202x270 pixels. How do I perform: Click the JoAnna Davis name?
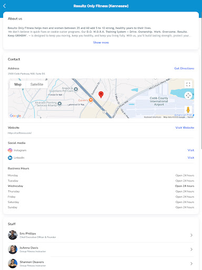(29, 248)
